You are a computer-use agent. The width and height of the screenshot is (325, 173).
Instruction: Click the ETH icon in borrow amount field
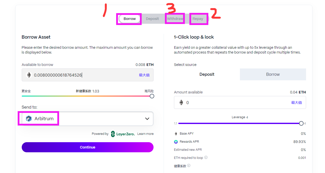(x=29, y=75)
